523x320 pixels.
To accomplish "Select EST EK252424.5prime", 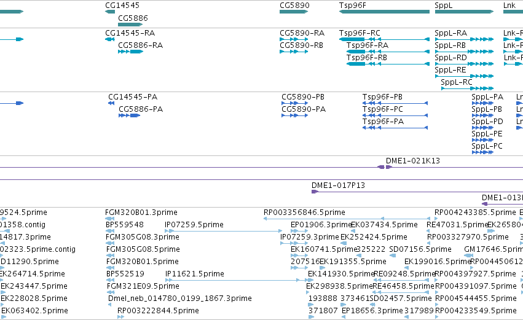I will point(374,237).
